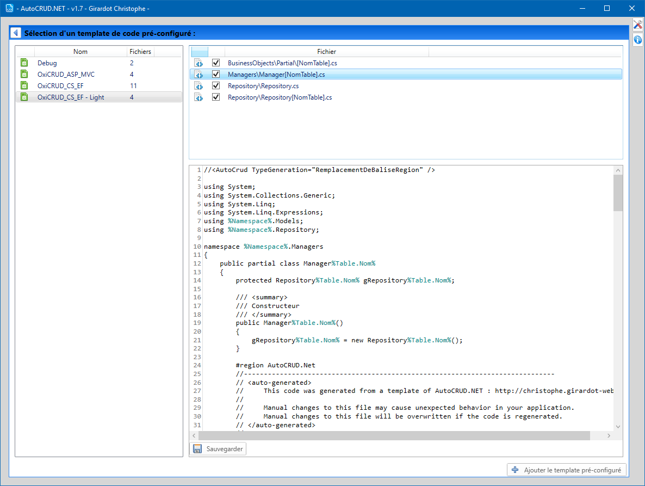This screenshot has height=486, width=645.
Task: Click the template icon next to OxiCRUD_CS_EF - Light
Action: pos(24,97)
